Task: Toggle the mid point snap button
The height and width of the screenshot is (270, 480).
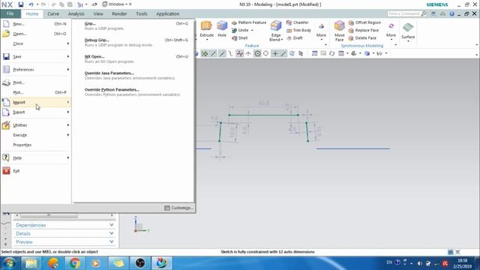Action: (222, 53)
